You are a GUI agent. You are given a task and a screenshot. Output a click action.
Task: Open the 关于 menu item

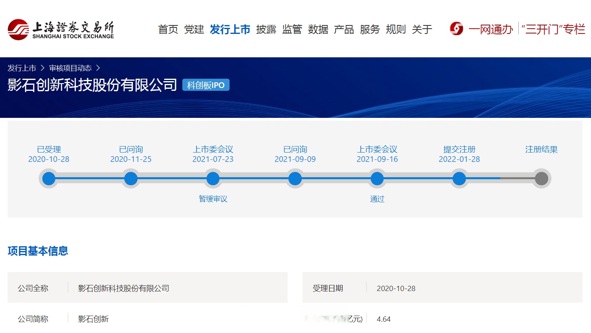(x=422, y=29)
